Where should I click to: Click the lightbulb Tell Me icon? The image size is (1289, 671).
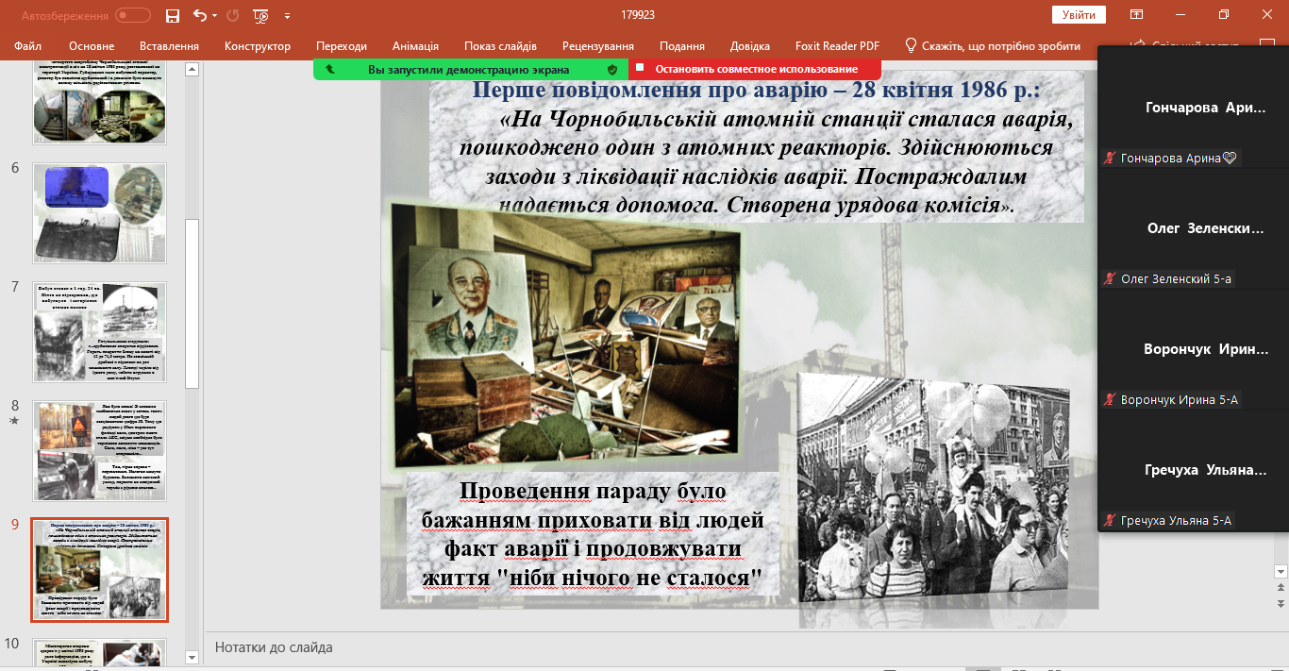click(911, 45)
